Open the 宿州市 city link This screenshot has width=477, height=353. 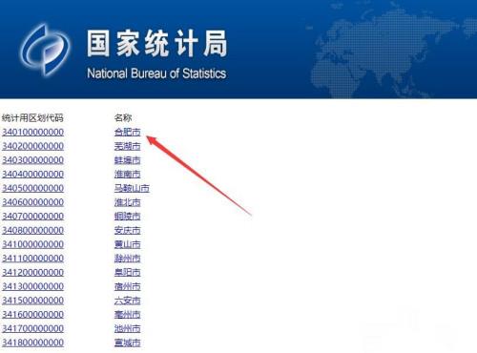pos(128,286)
